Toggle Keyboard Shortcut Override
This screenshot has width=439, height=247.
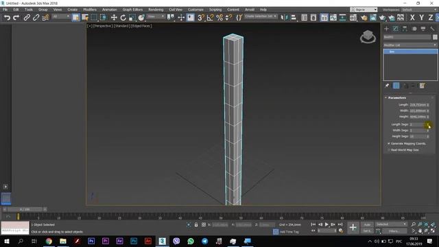pos(191,18)
